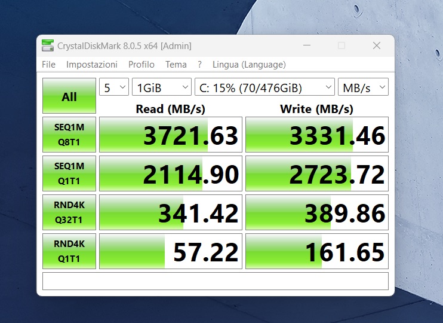
Task: Click the Write (MB/s) column header
Action: (316, 109)
